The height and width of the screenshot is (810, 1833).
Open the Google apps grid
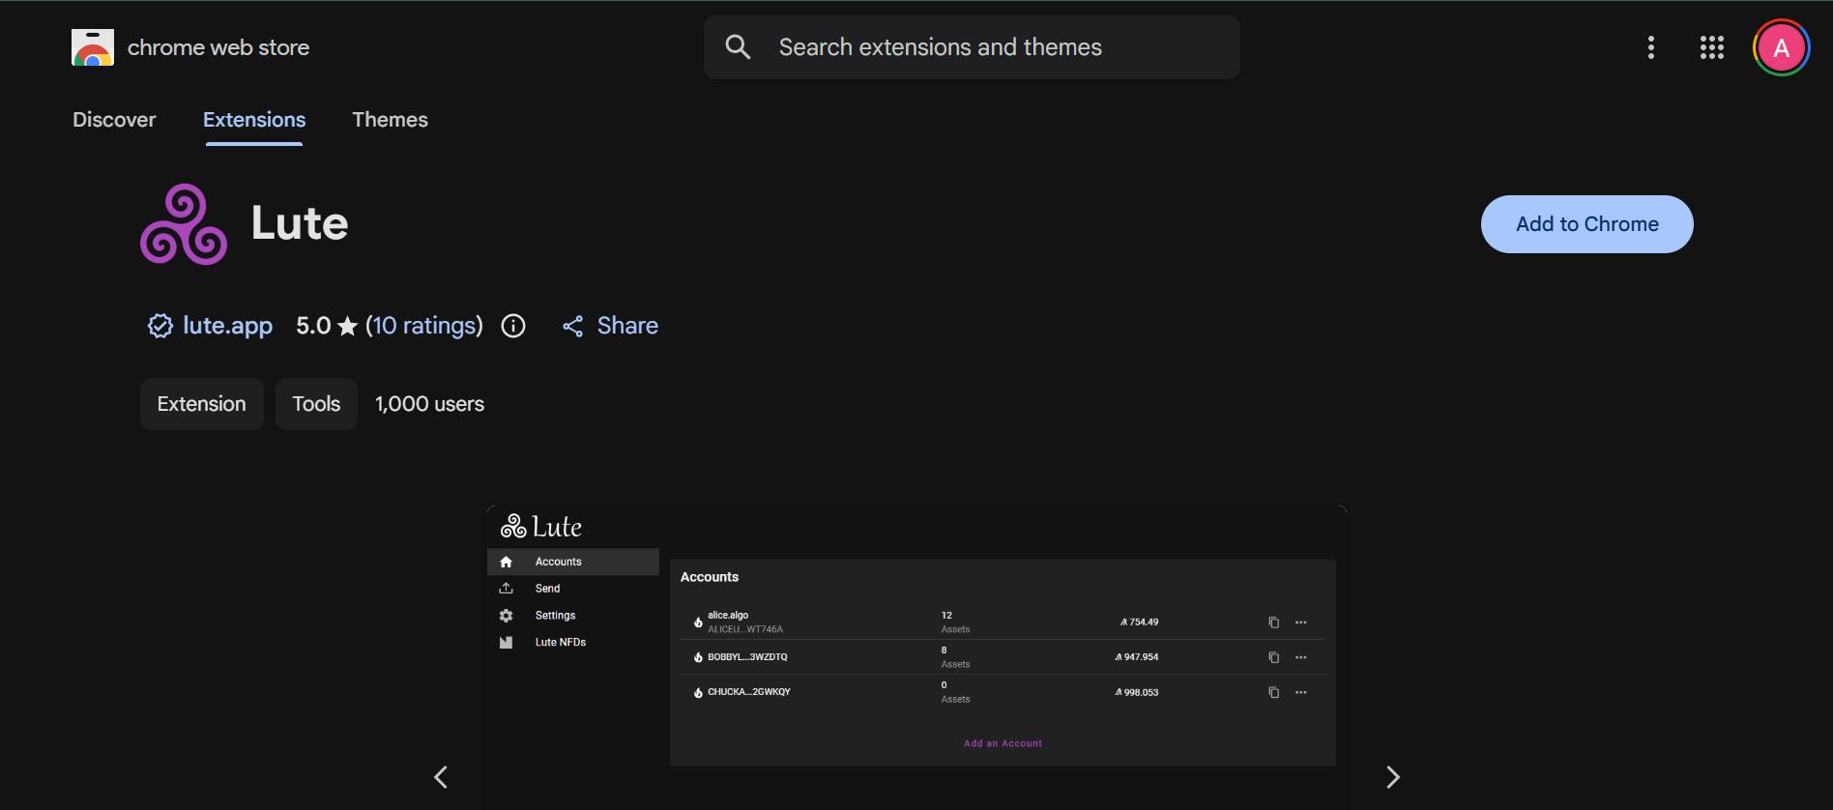1712,47
